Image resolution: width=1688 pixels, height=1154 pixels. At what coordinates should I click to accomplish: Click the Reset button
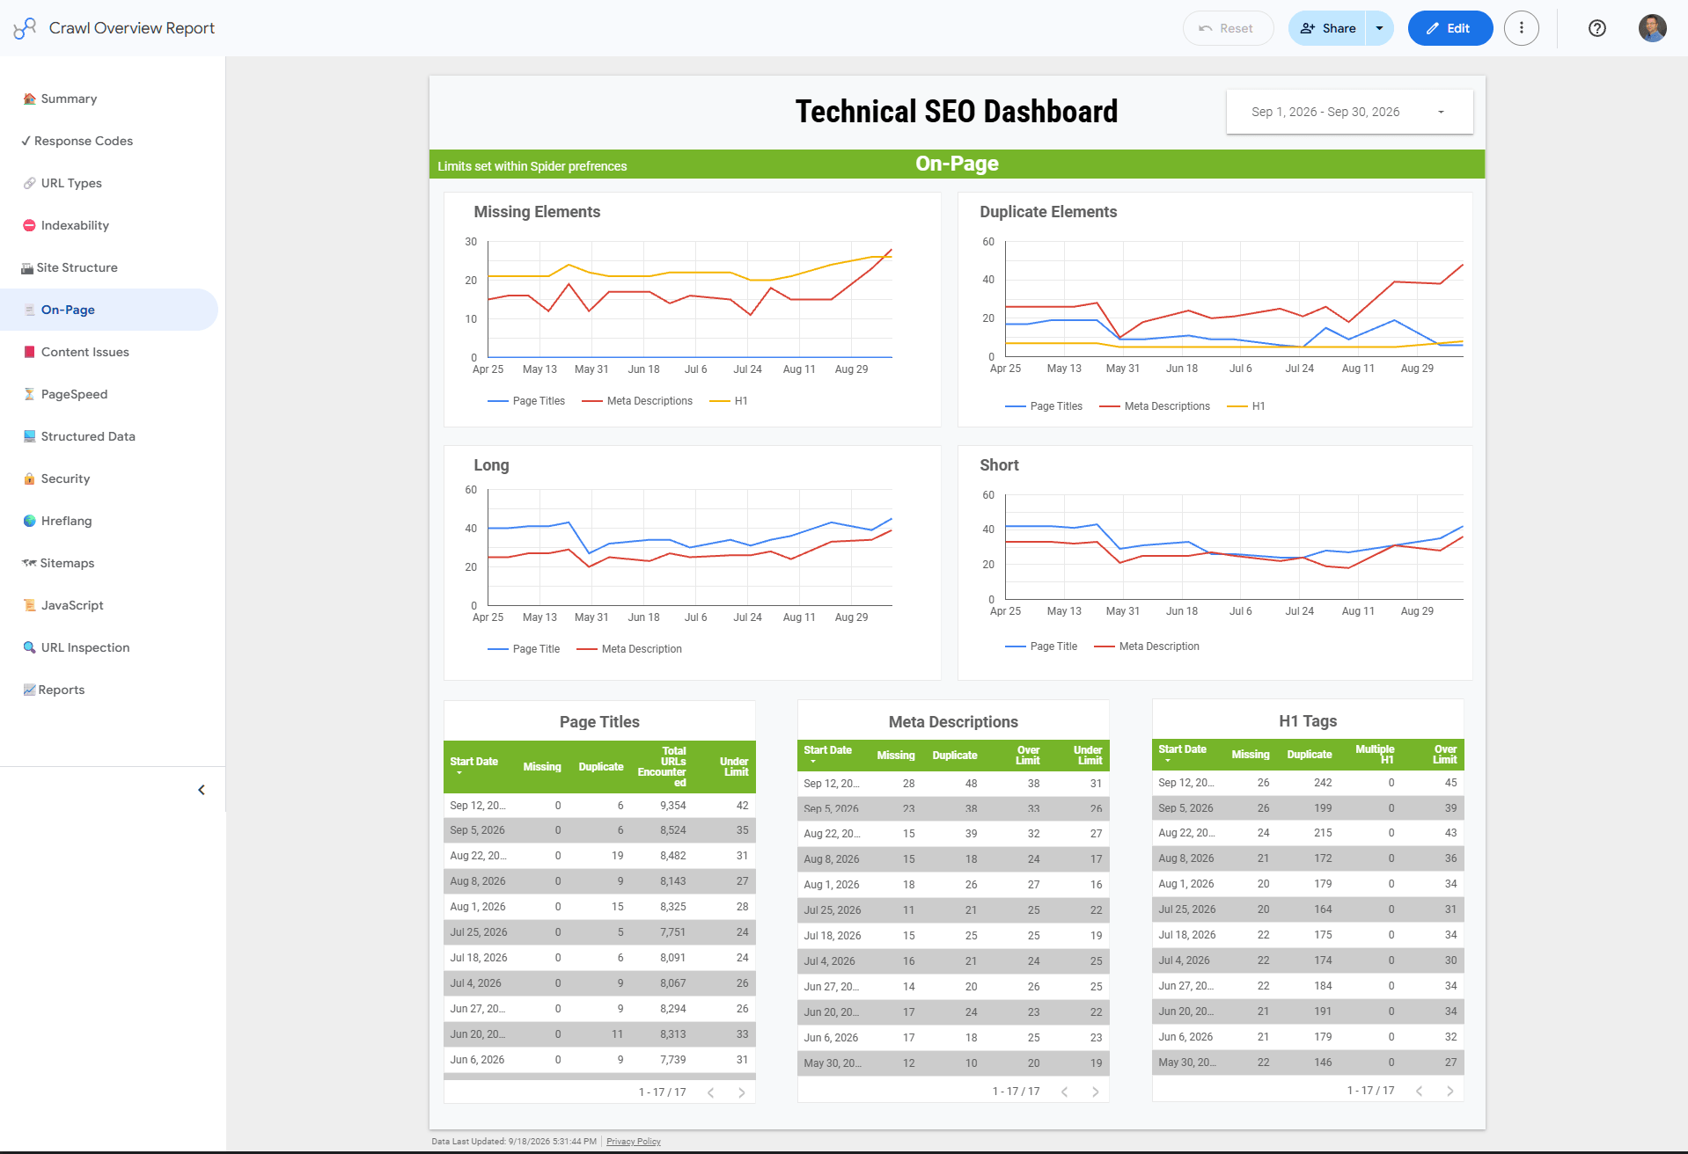pyautogui.click(x=1228, y=28)
